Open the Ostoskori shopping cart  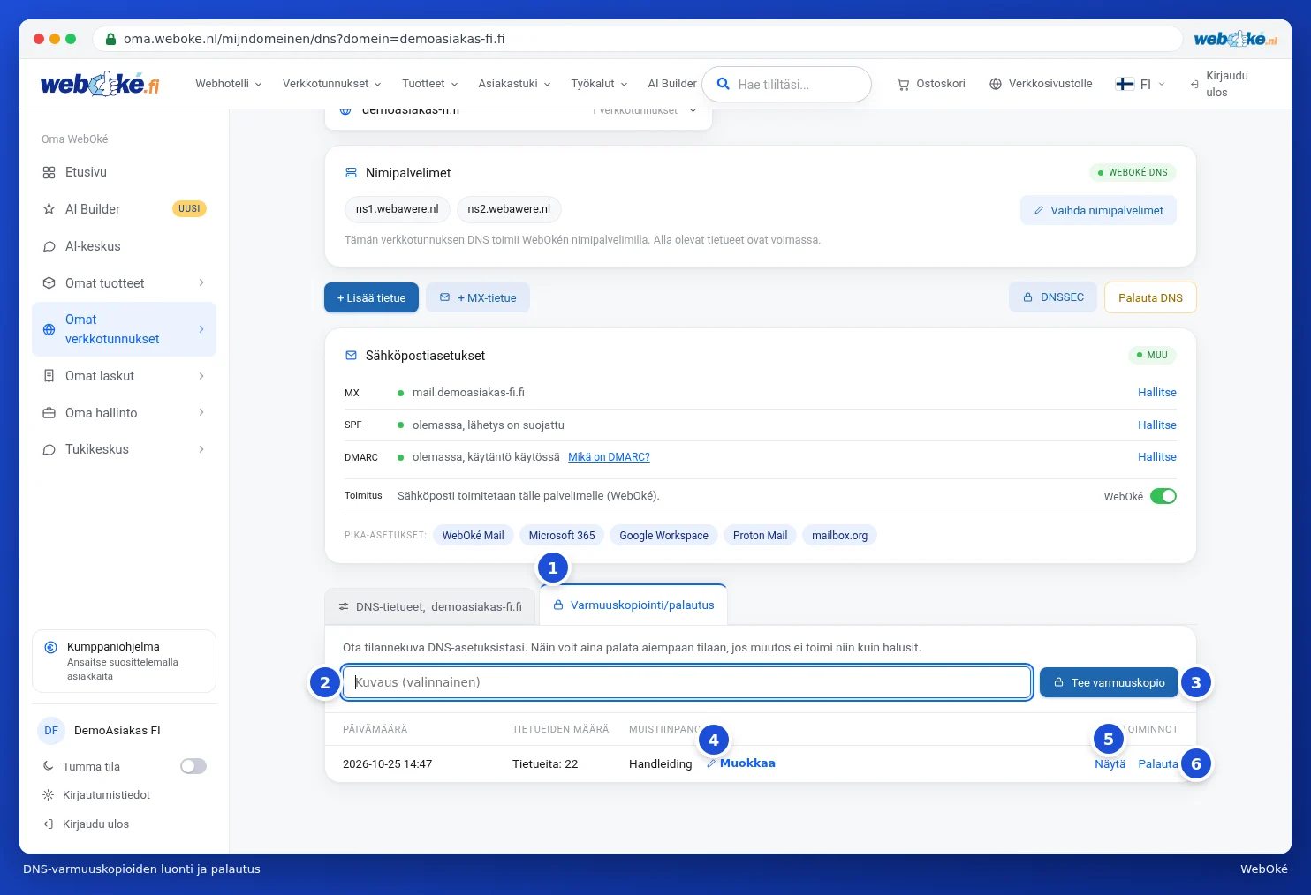point(930,84)
